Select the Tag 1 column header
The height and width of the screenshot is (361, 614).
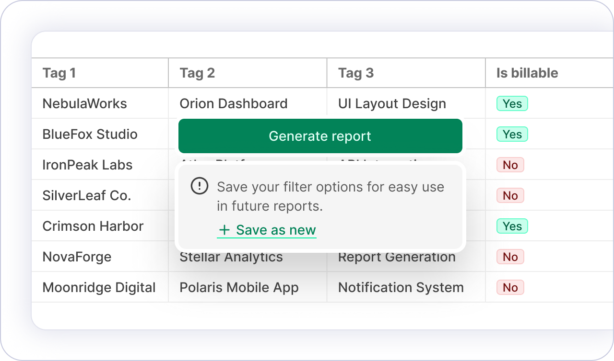point(59,73)
